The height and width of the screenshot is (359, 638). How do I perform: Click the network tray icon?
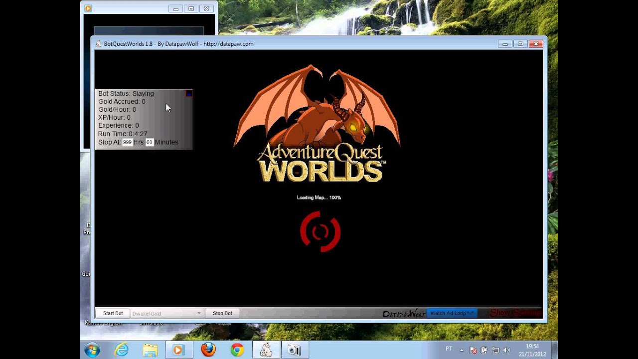[x=495, y=350]
